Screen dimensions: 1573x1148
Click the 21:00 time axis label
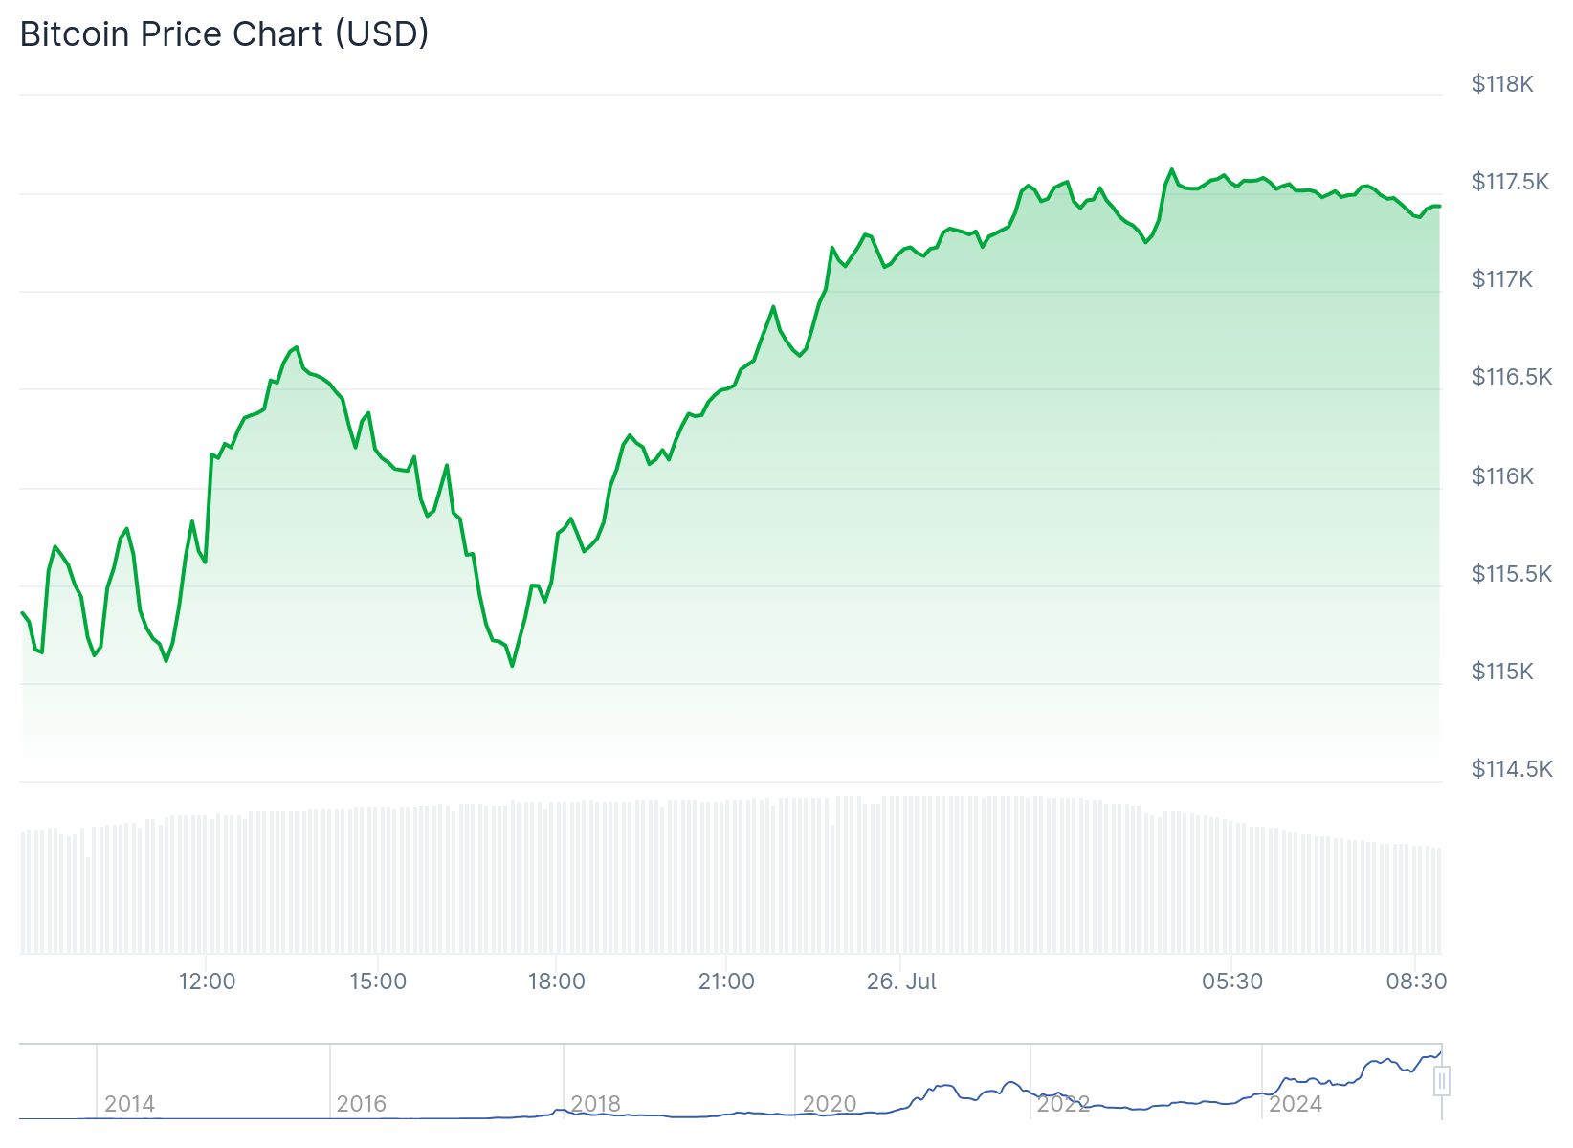click(x=726, y=982)
